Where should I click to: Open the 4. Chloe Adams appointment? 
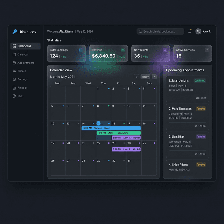(x=188, y=168)
